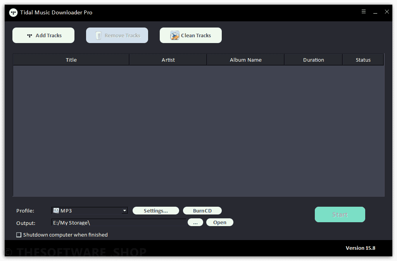Close the Tidal Music Downloader window

pos(387,12)
